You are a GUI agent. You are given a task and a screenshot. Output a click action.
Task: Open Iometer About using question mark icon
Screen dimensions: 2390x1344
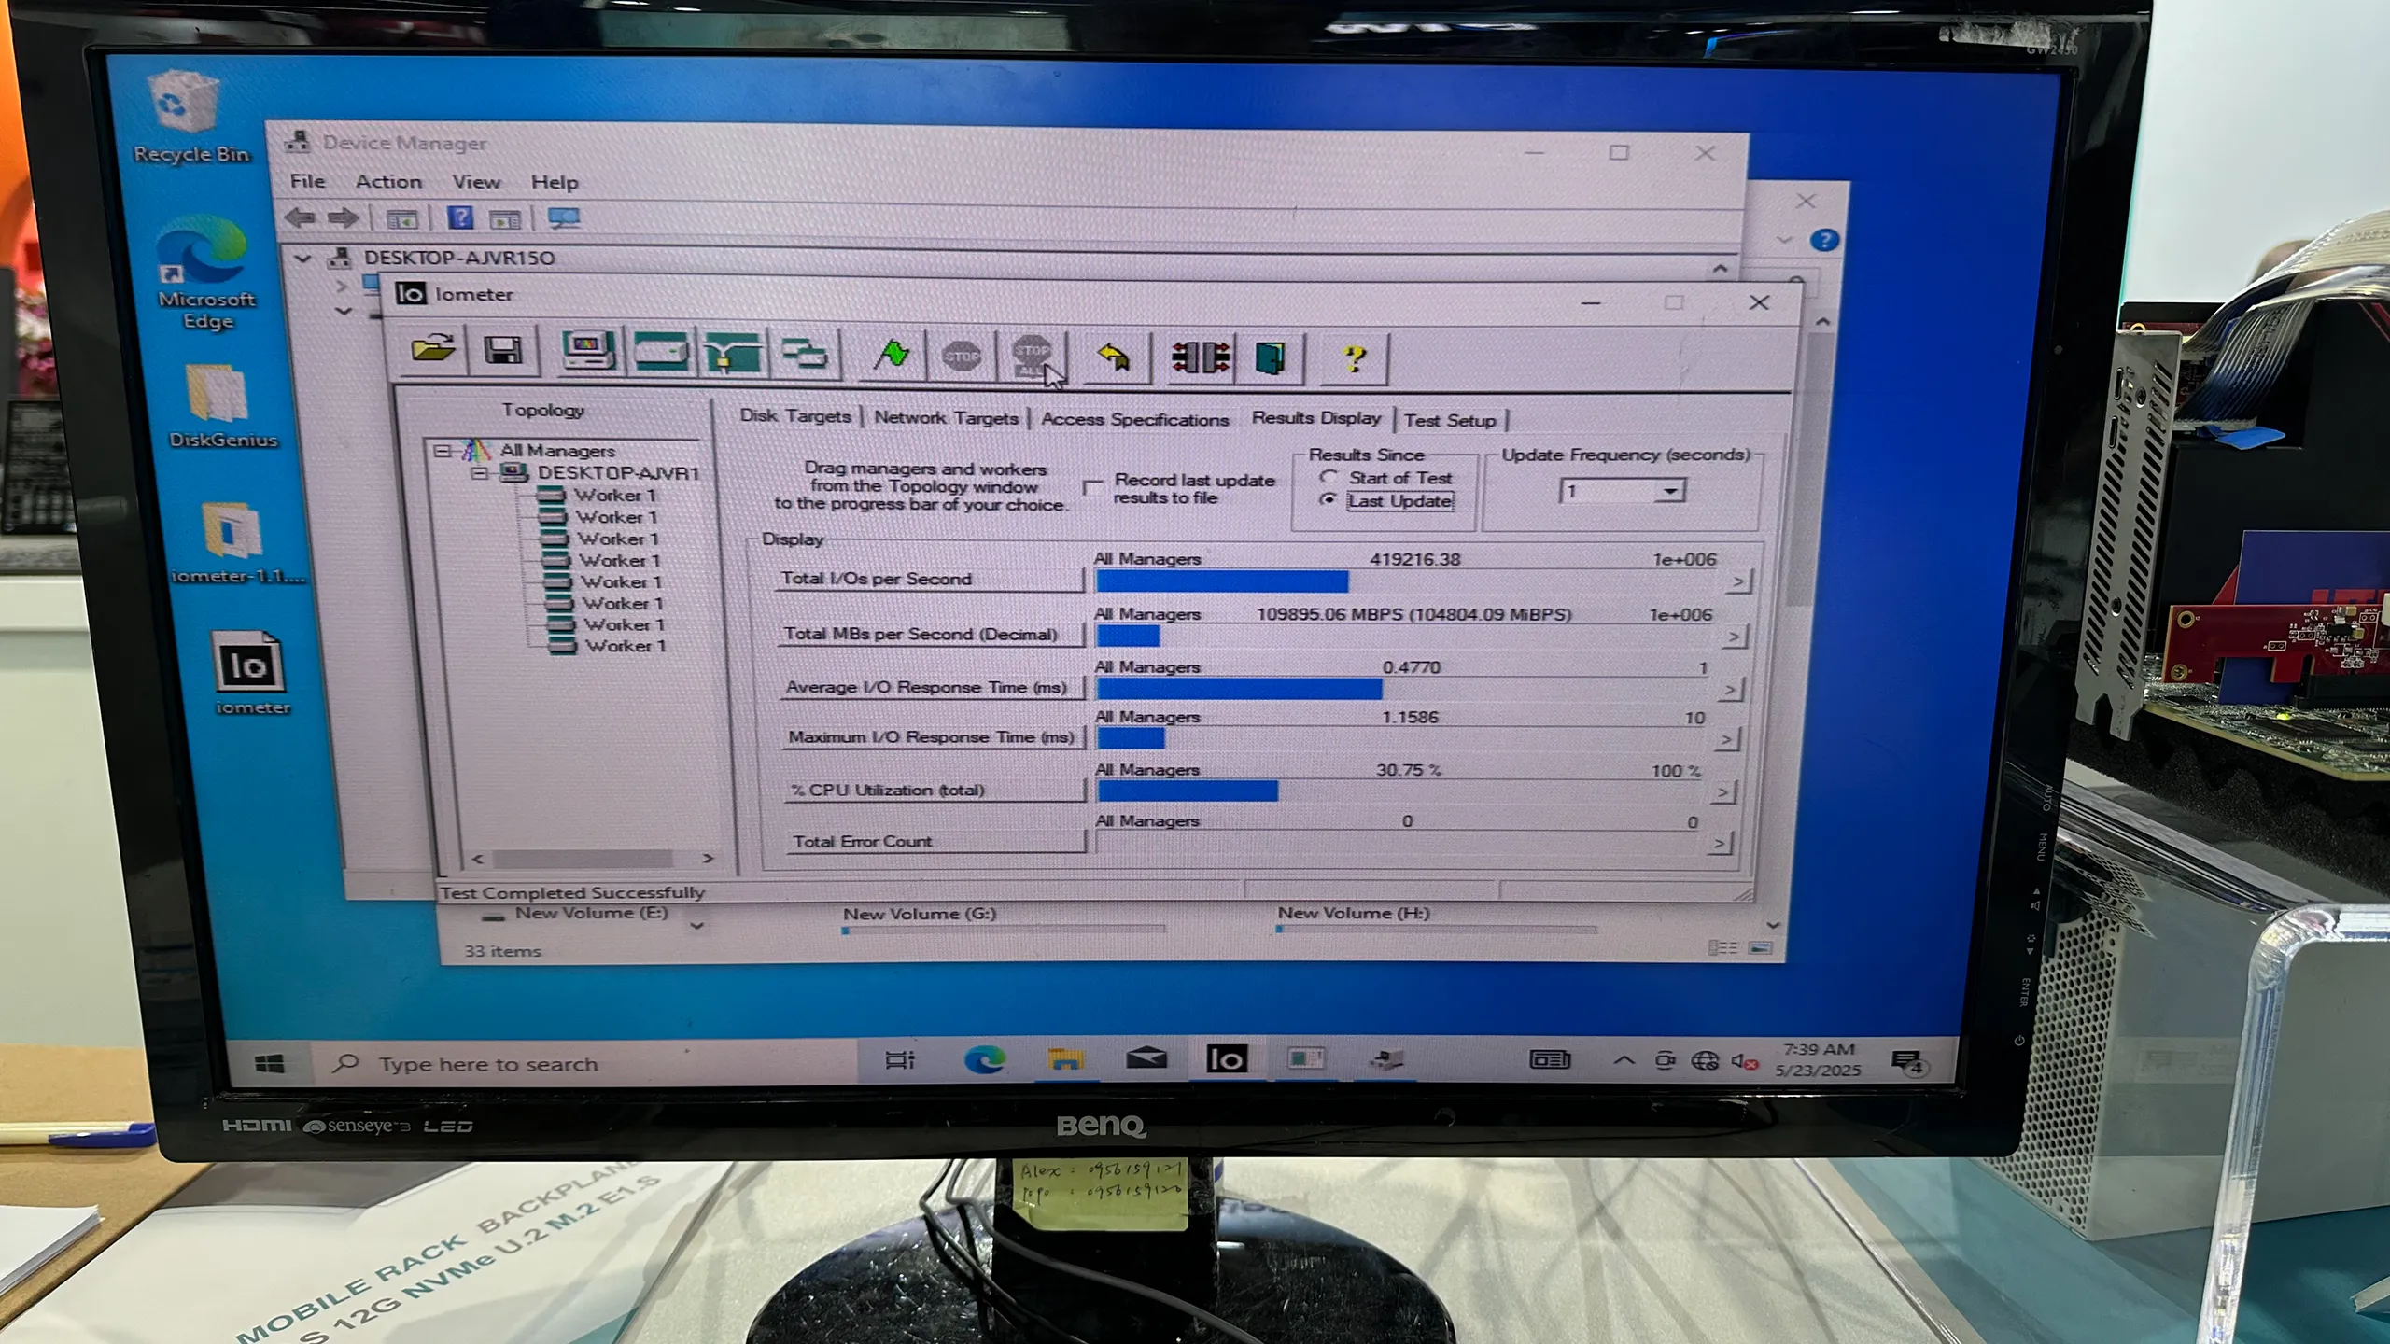click(x=1355, y=358)
